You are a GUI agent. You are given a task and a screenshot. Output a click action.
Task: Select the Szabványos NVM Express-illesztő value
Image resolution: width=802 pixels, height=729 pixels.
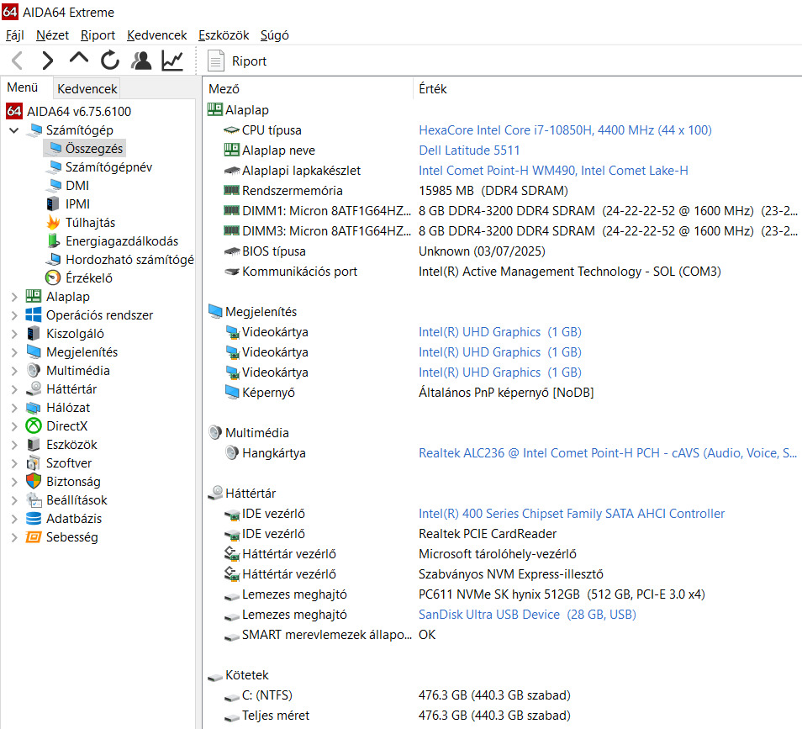pyautogui.click(x=511, y=574)
